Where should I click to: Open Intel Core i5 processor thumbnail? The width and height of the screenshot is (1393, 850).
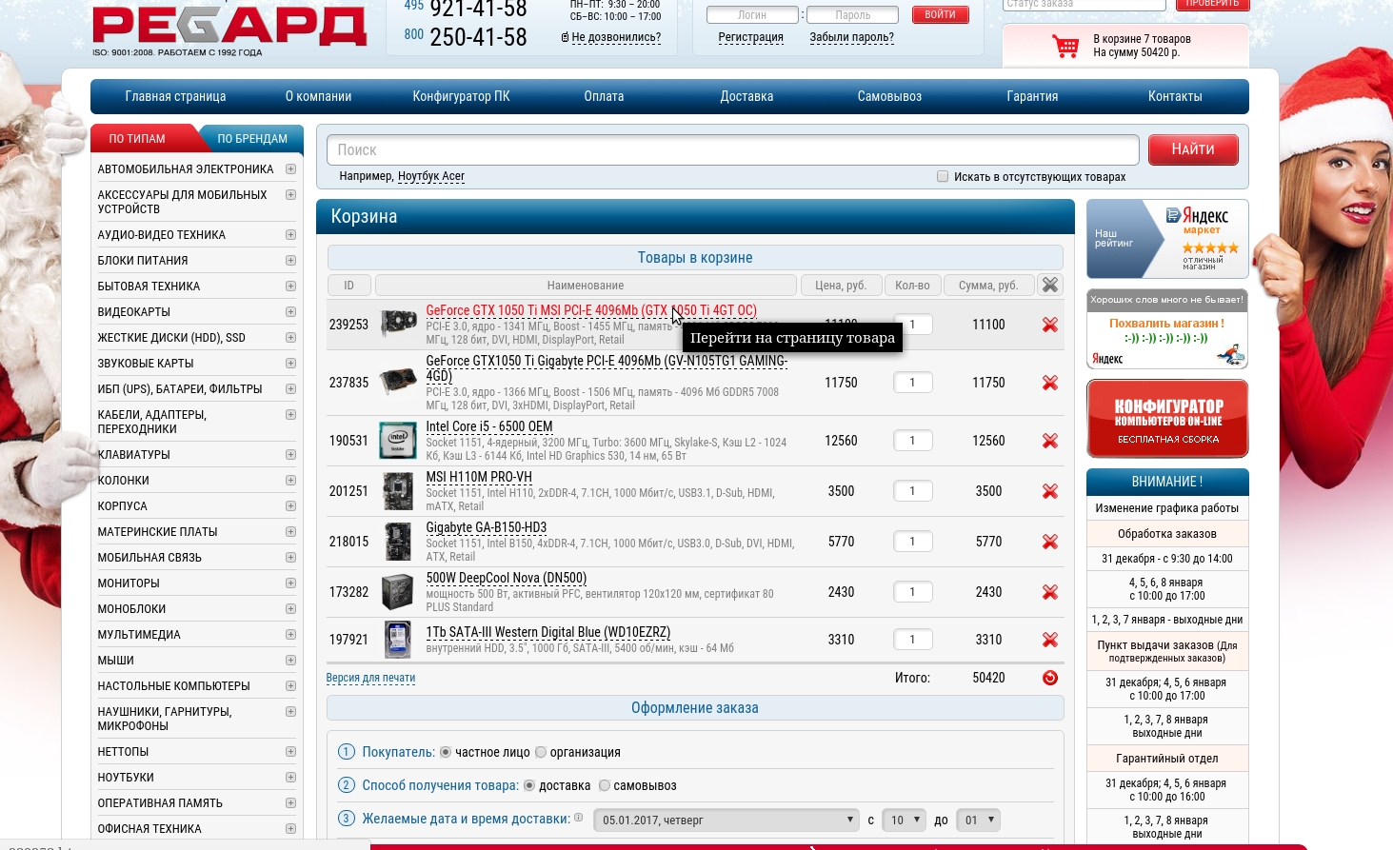pyautogui.click(x=398, y=441)
